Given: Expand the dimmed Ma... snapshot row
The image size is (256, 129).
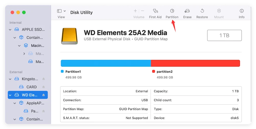Looking at the screenshot, I should click(24, 54).
